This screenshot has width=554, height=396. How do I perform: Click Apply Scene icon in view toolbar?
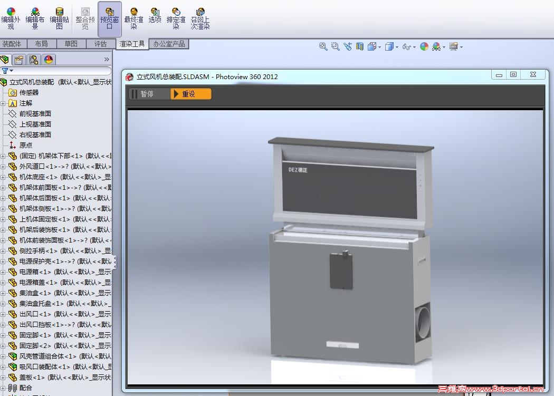tap(436, 46)
